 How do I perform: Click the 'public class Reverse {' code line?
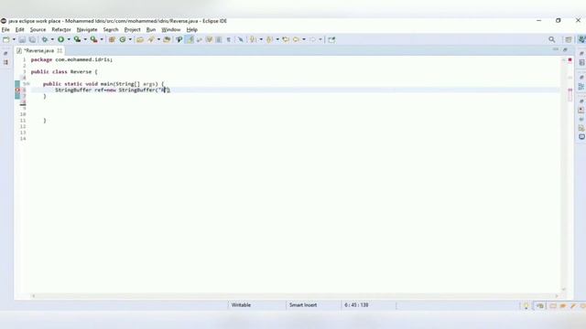64,71
